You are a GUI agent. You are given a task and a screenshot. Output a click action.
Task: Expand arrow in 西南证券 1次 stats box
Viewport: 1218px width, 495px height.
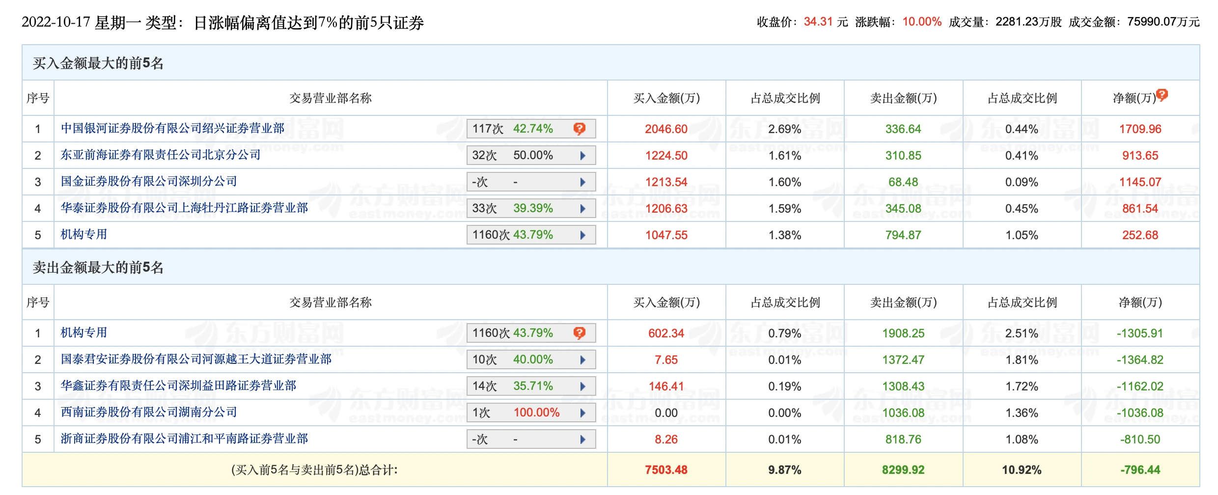point(583,413)
